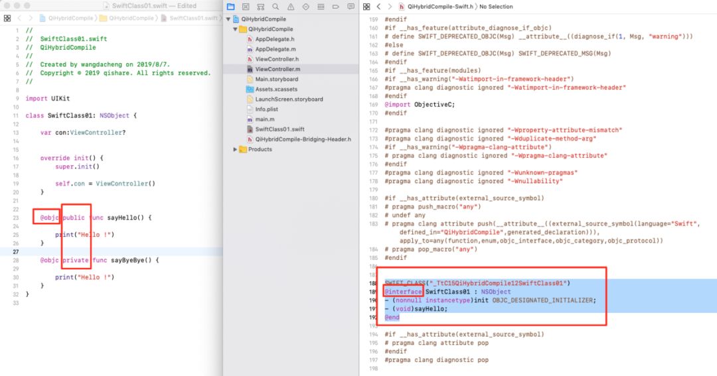
Task: Select ViewController.m in navigator
Action: 278,70
